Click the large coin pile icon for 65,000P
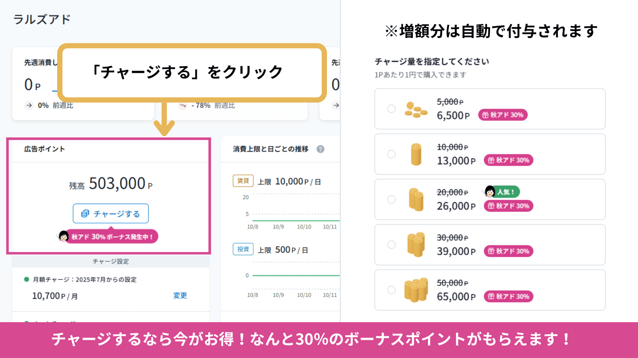638x358 pixels. point(416,290)
